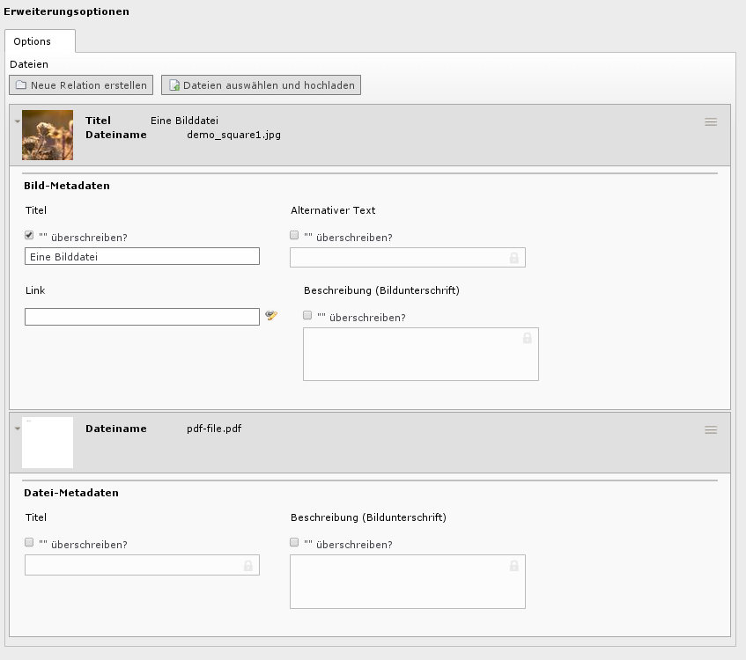746x660 pixels.
Task: Collapse the demo_square1.jpg record arrow
Action: [18, 121]
